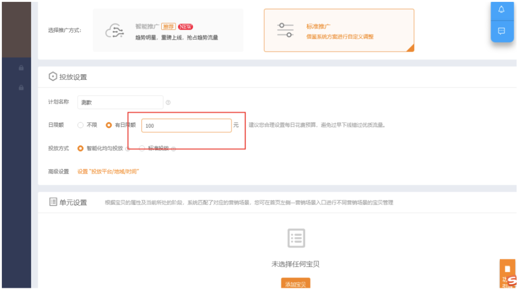The height and width of the screenshot is (299, 517).
Task: Open the help tip next to 智能化均匀投放
Action: [x=127, y=149]
